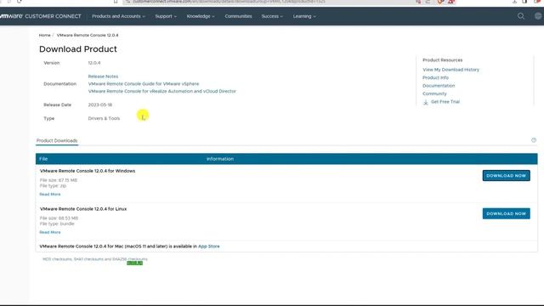544x306 pixels.
Task: Click the help icon beside Product Downloads
Action: pyautogui.click(x=534, y=140)
